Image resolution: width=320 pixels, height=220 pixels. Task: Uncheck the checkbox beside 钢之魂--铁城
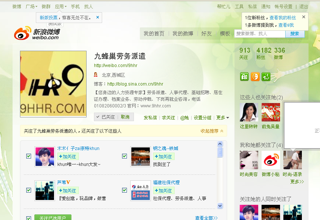click(124, 156)
